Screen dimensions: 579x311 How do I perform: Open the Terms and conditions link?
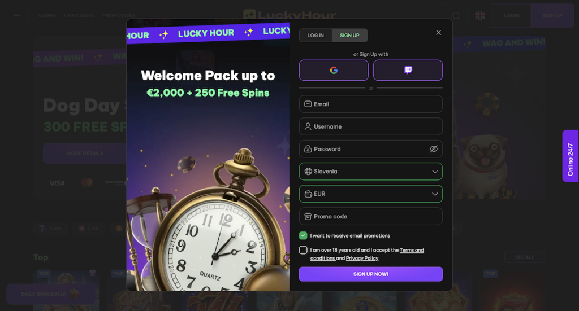click(367, 254)
